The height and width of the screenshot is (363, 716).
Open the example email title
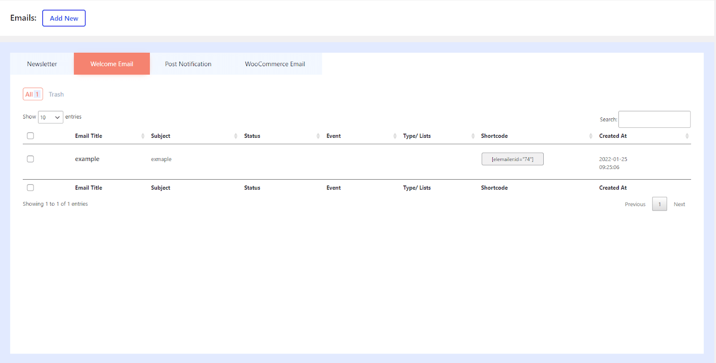pyautogui.click(x=87, y=159)
